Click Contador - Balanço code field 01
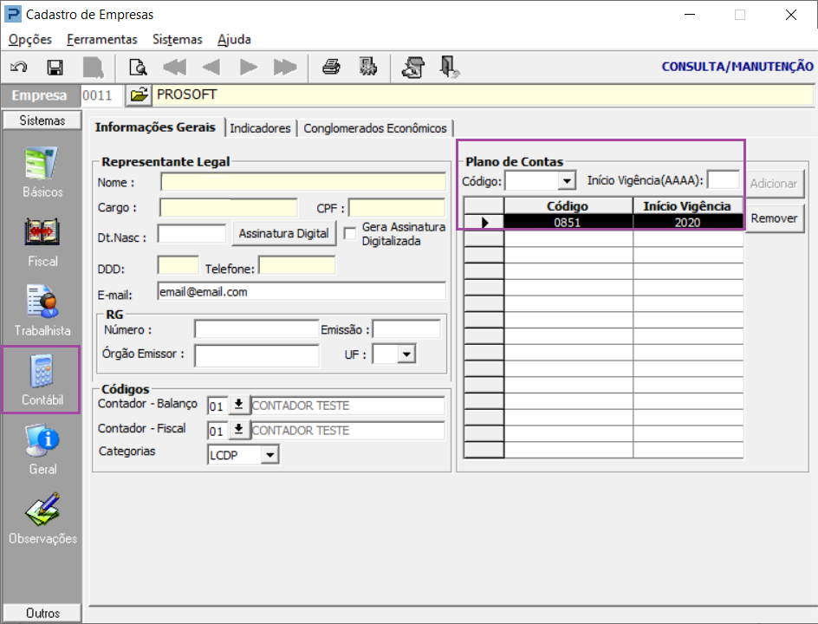Image resolution: width=818 pixels, height=624 pixels. [217, 406]
